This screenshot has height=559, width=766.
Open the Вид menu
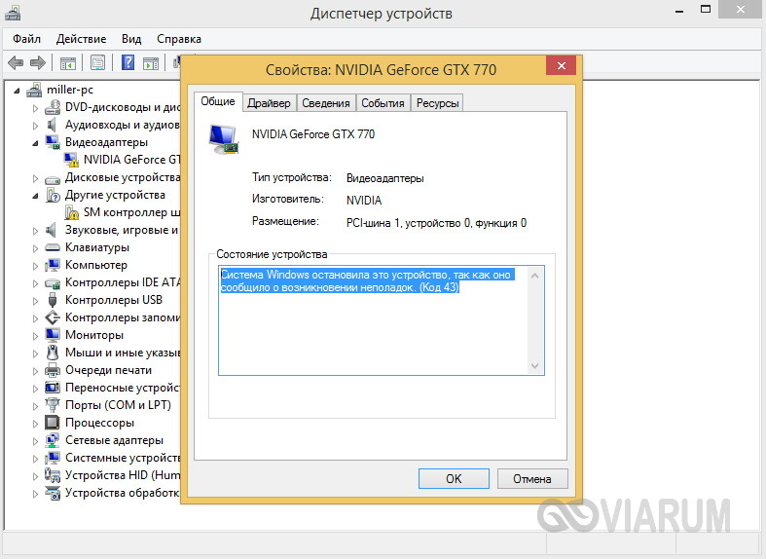tap(131, 39)
